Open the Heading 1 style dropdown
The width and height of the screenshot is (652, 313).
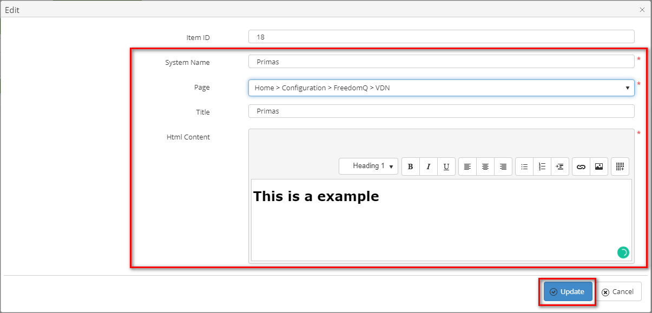click(x=368, y=166)
